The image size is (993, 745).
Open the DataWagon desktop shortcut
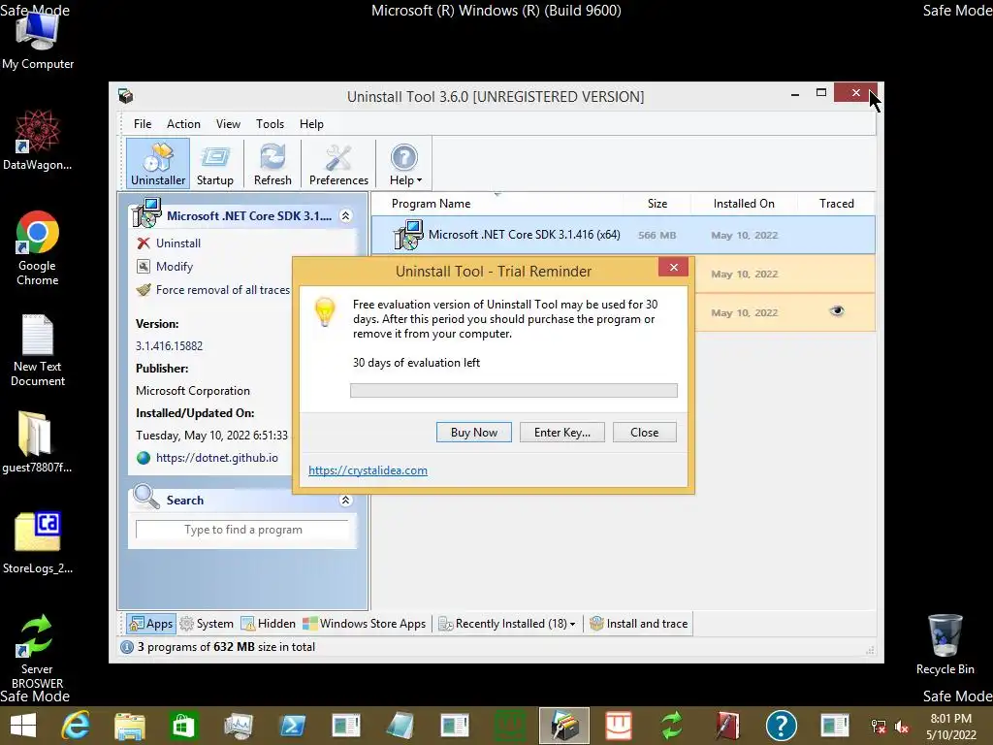[38, 141]
